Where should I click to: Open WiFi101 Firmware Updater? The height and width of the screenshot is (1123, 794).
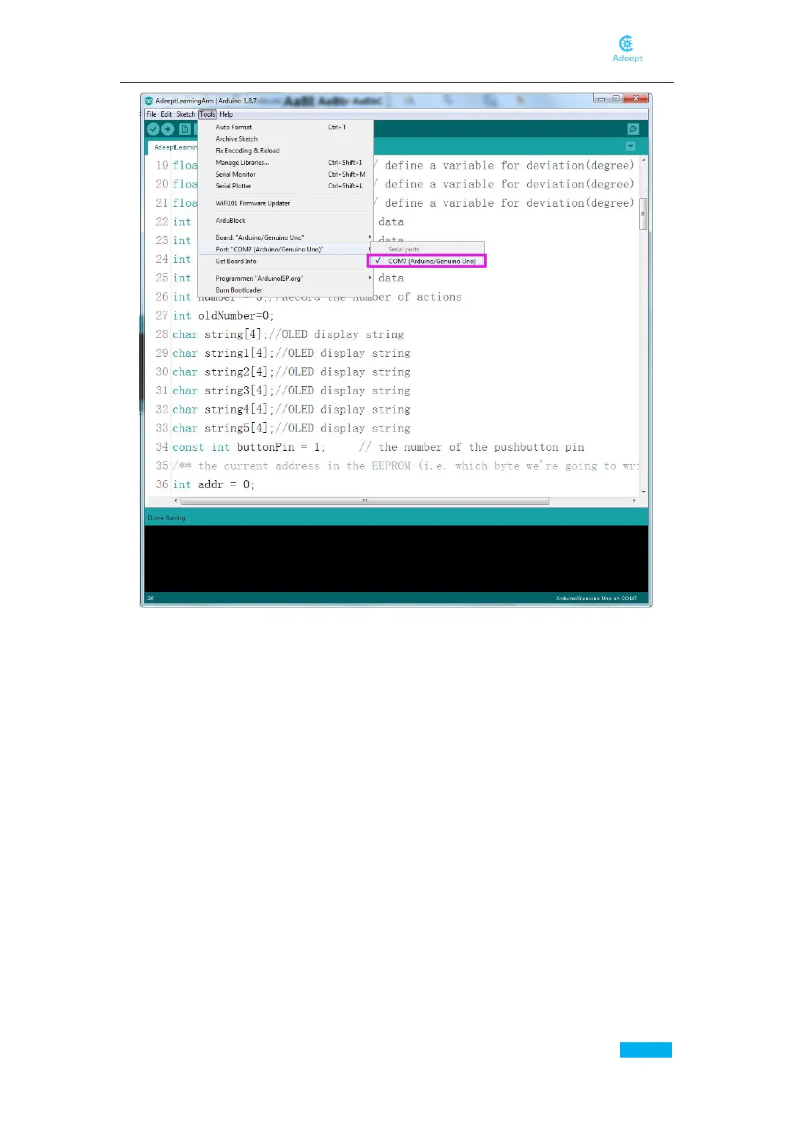(286, 203)
